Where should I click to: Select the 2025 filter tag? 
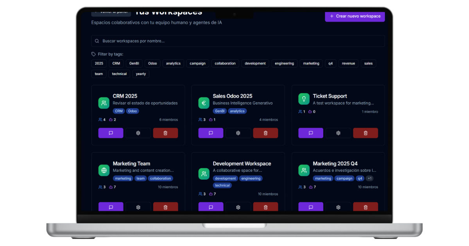click(99, 64)
